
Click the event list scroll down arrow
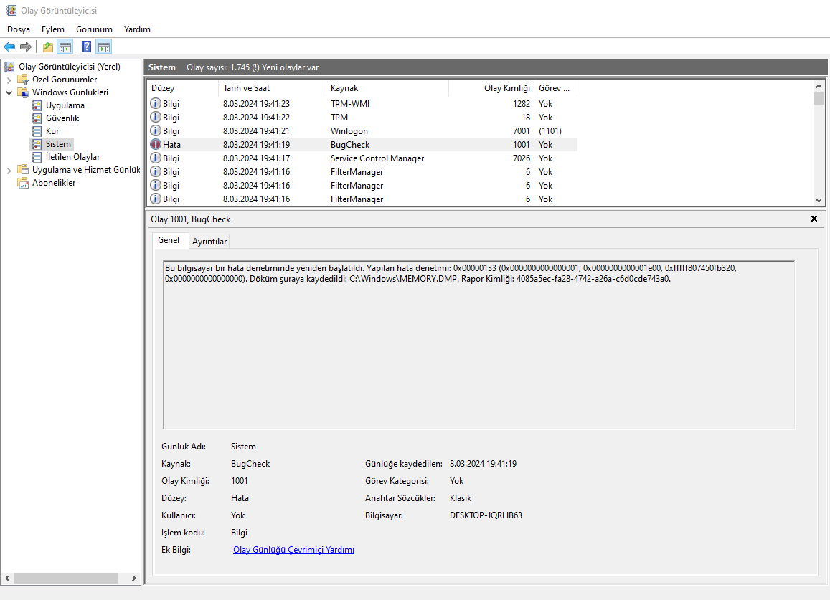click(819, 201)
